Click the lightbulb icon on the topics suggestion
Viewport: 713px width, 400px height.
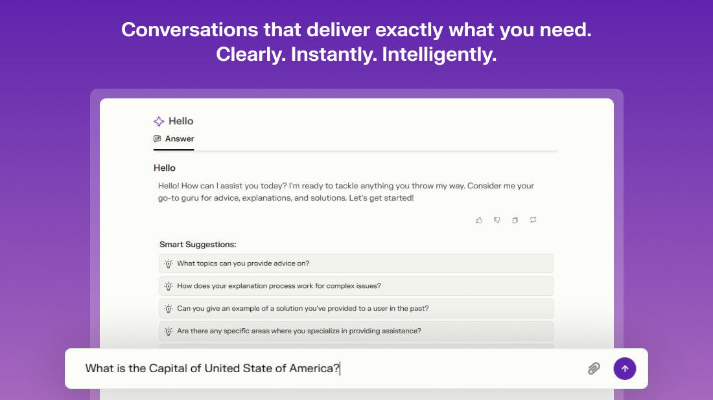tap(169, 264)
